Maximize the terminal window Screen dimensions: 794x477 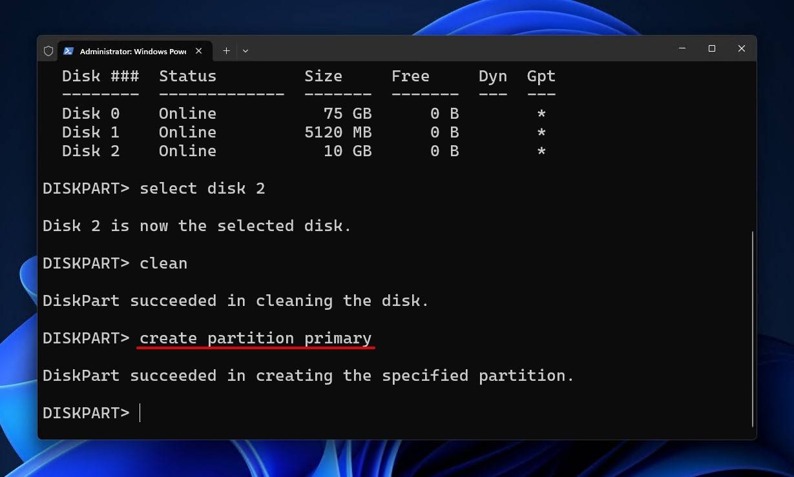pos(712,49)
